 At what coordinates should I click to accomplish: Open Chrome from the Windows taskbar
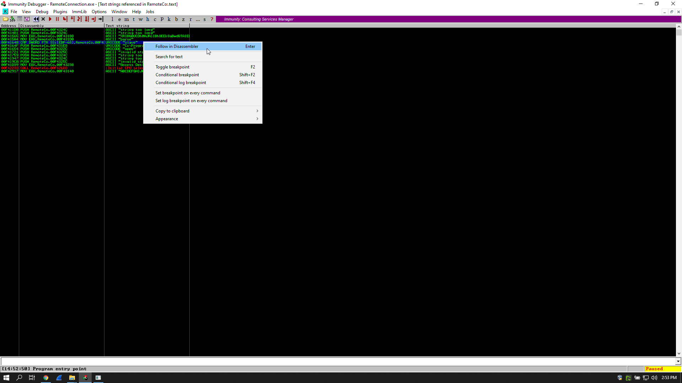click(x=46, y=378)
